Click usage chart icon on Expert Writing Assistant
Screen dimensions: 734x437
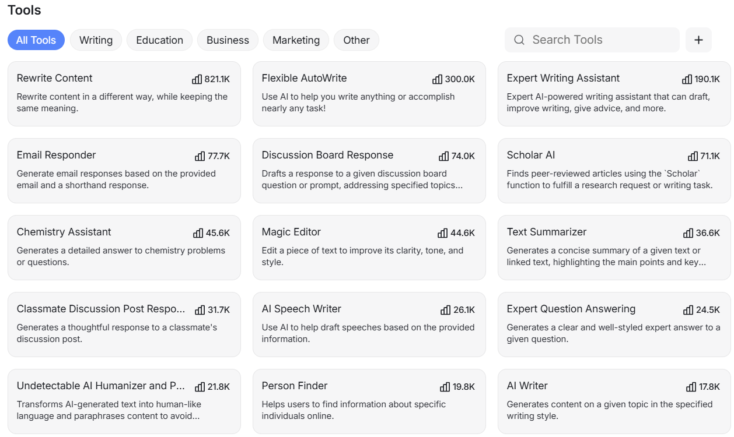[x=687, y=79]
